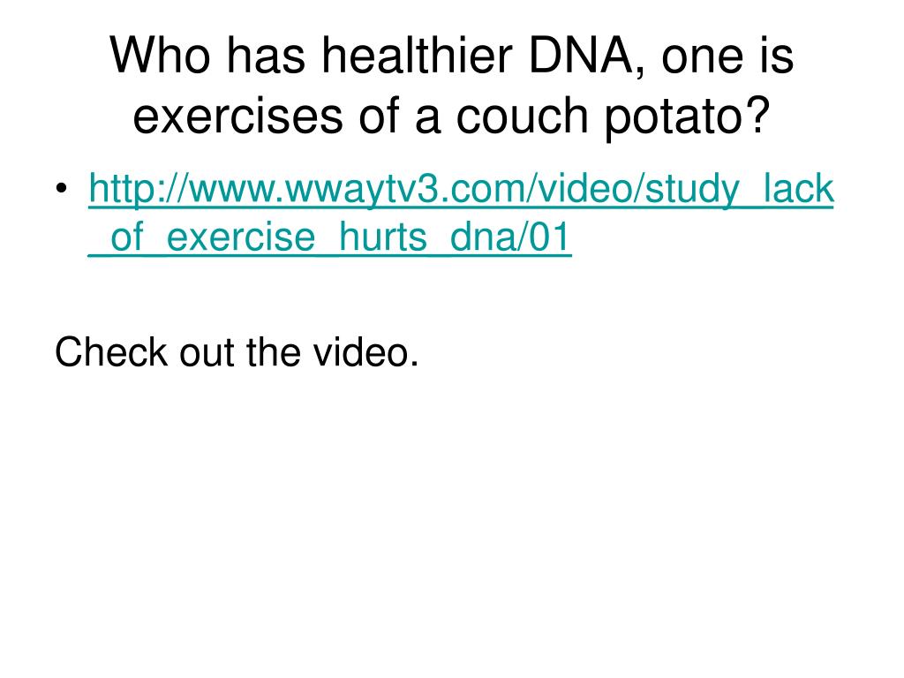Viewport: 904px width, 678px height.
Task: Click the word 'exercises' in the title
Action: (x=238, y=116)
